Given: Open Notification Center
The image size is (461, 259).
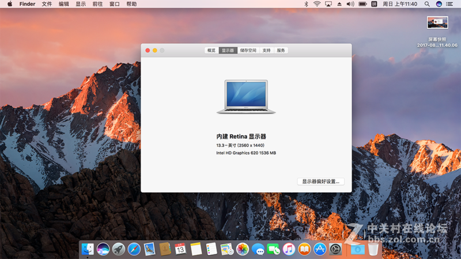Looking at the screenshot, I should (449, 4).
